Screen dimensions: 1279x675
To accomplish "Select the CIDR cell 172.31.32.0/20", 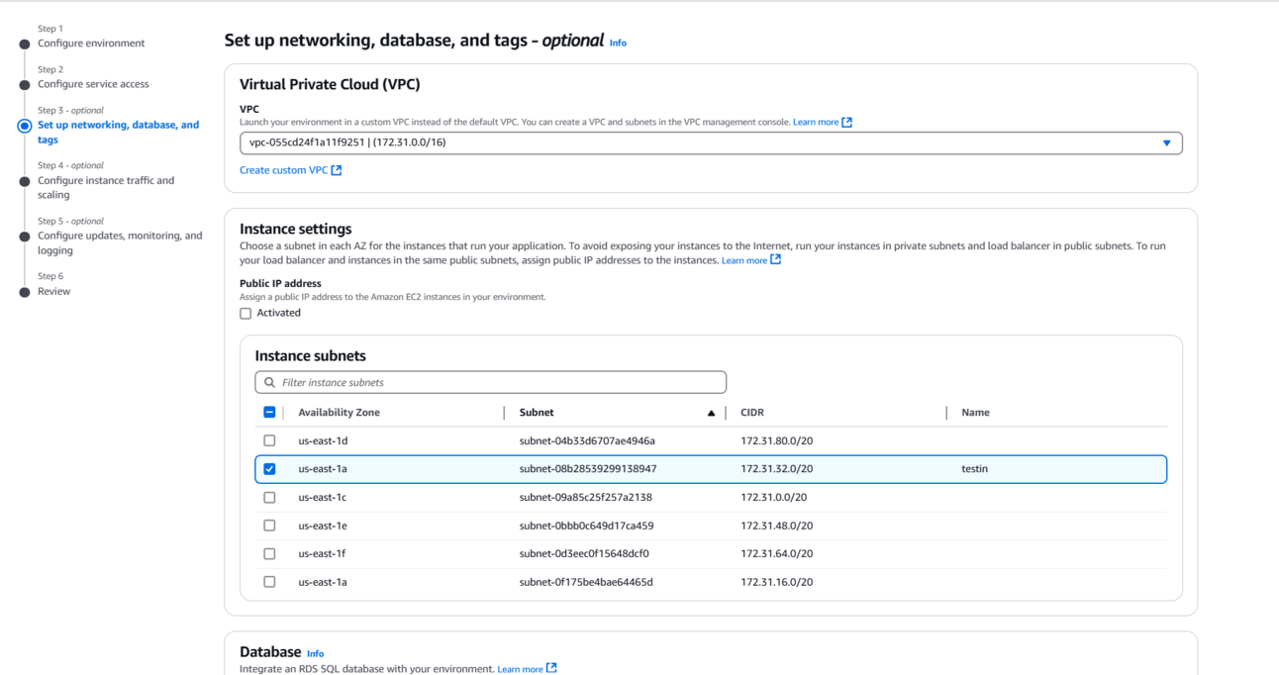I will 777,469.
